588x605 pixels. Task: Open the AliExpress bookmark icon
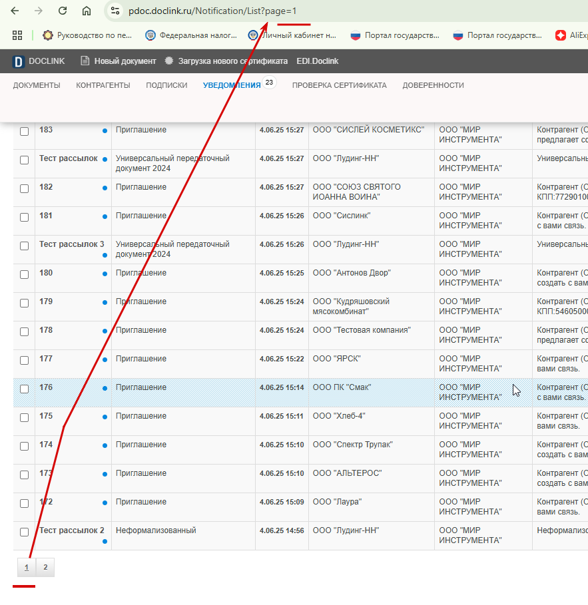coord(561,35)
